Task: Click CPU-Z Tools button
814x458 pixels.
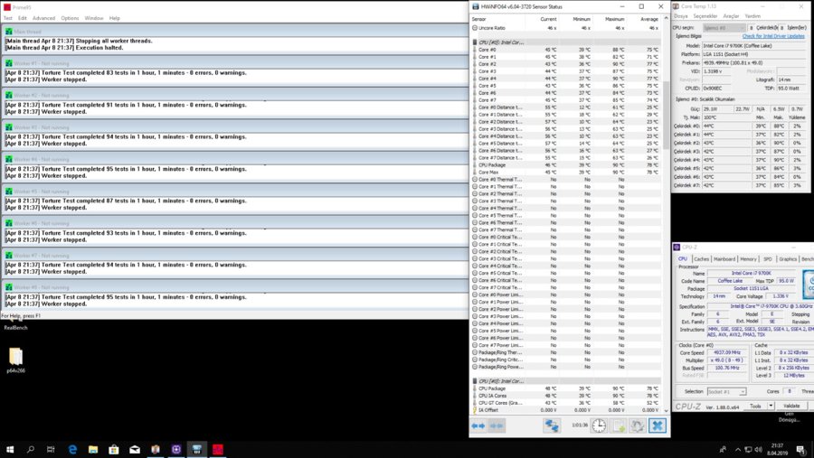Action: point(755,407)
